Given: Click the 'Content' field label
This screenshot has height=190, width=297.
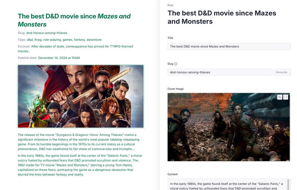Looking at the screenshot, I should (173, 174).
